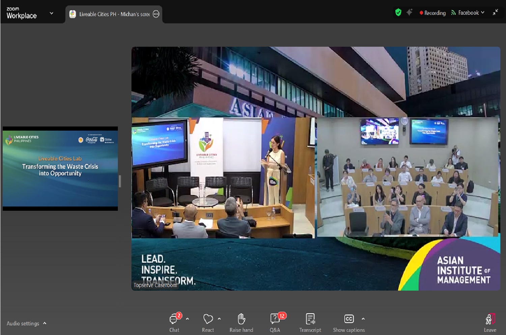This screenshot has height=335, width=506.
Task: Open the AI Companion sparkle icon
Action: 410,12
